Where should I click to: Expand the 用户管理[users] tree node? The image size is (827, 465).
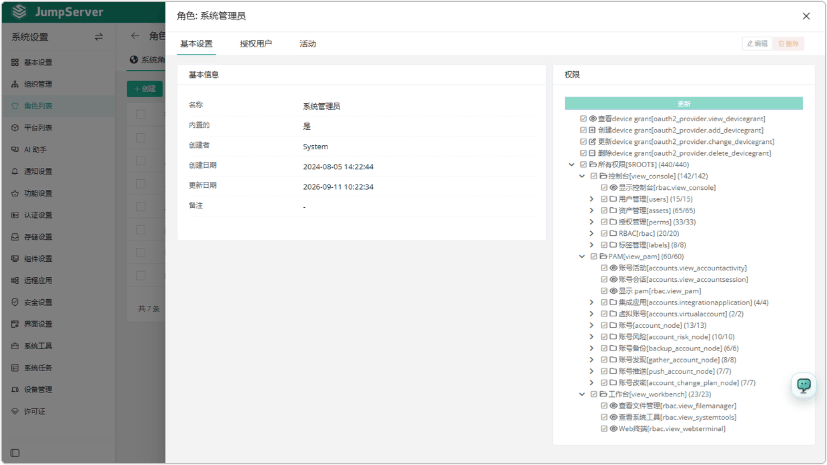tap(592, 199)
